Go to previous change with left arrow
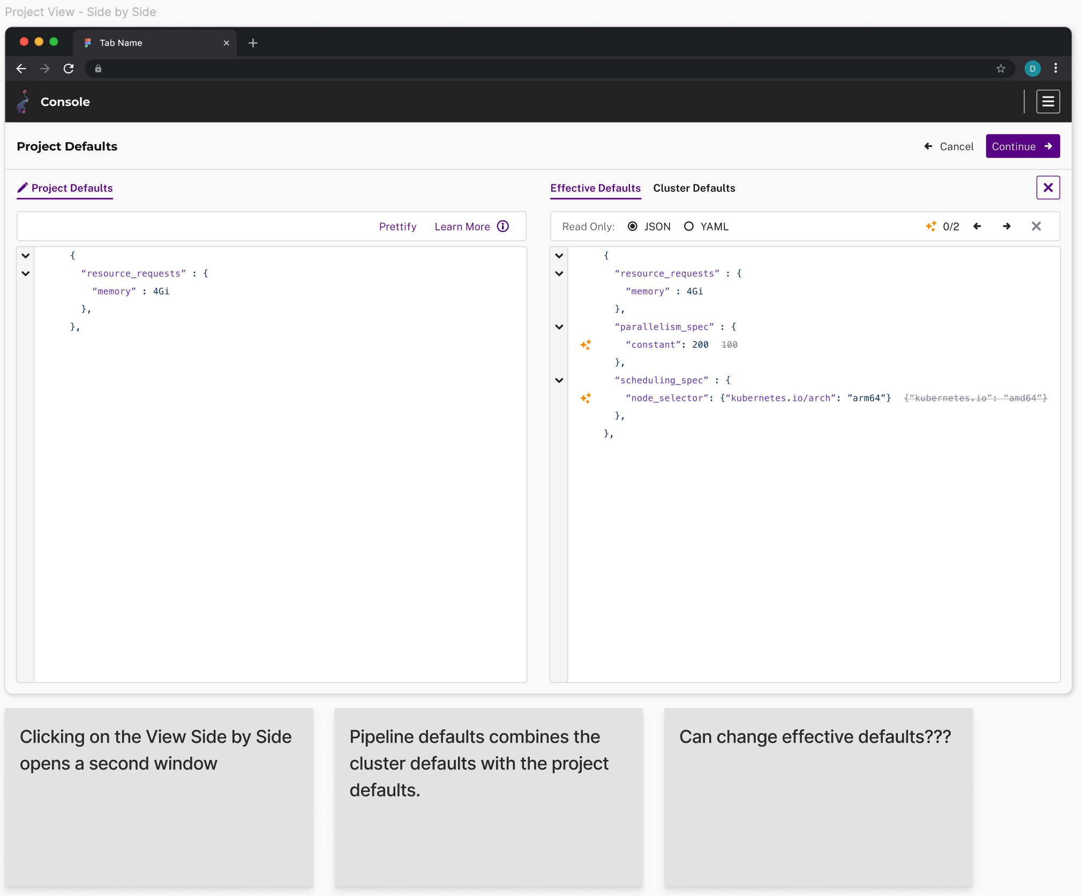This screenshot has height=896, width=1081. (x=977, y=226)
